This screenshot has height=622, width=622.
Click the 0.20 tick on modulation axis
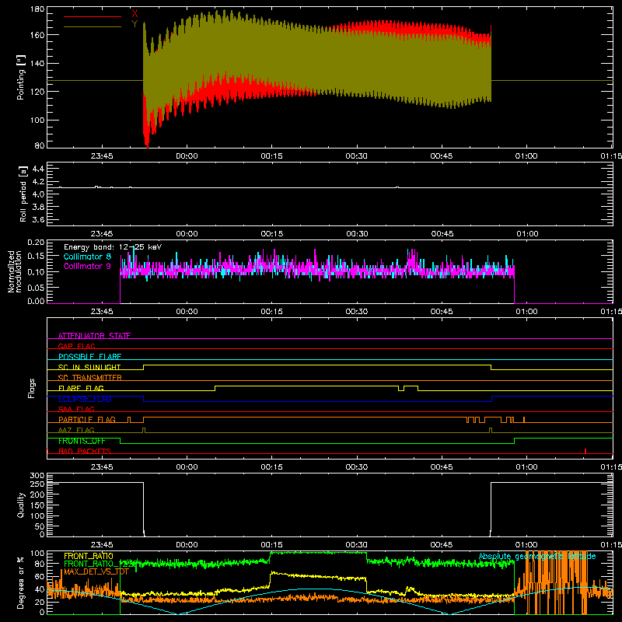[36, 243]
